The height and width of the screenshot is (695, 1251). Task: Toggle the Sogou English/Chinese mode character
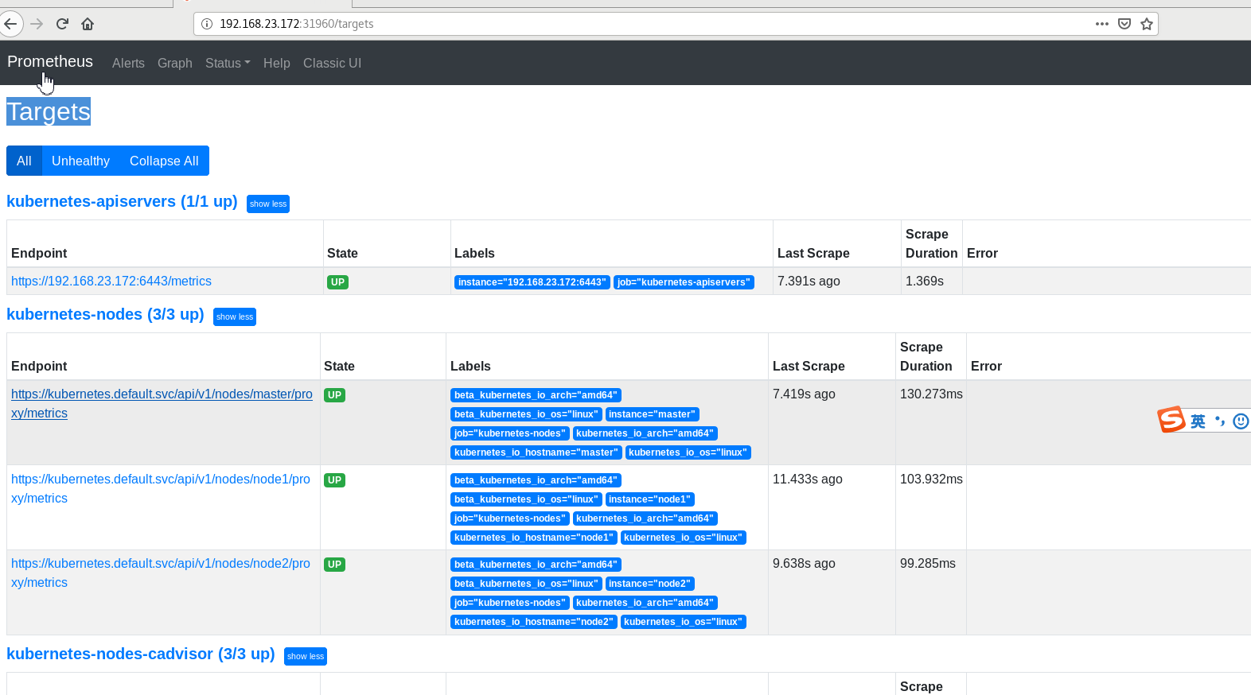click(x=1198, y=421)
